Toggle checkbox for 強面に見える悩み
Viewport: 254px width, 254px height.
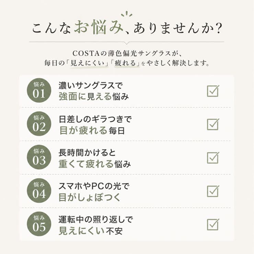(213, 91)
